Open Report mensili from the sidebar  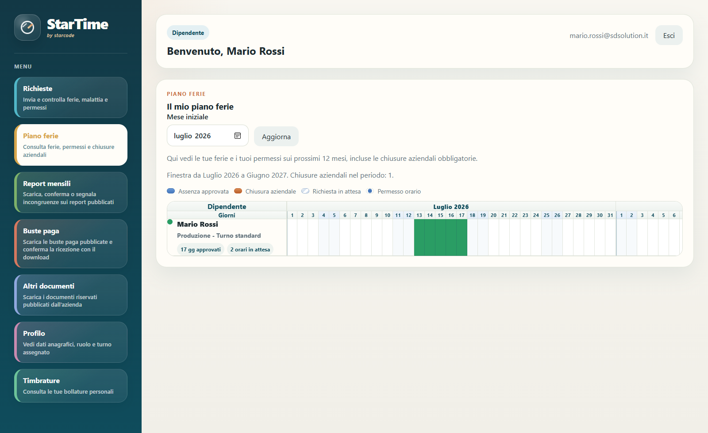(71, 192)
